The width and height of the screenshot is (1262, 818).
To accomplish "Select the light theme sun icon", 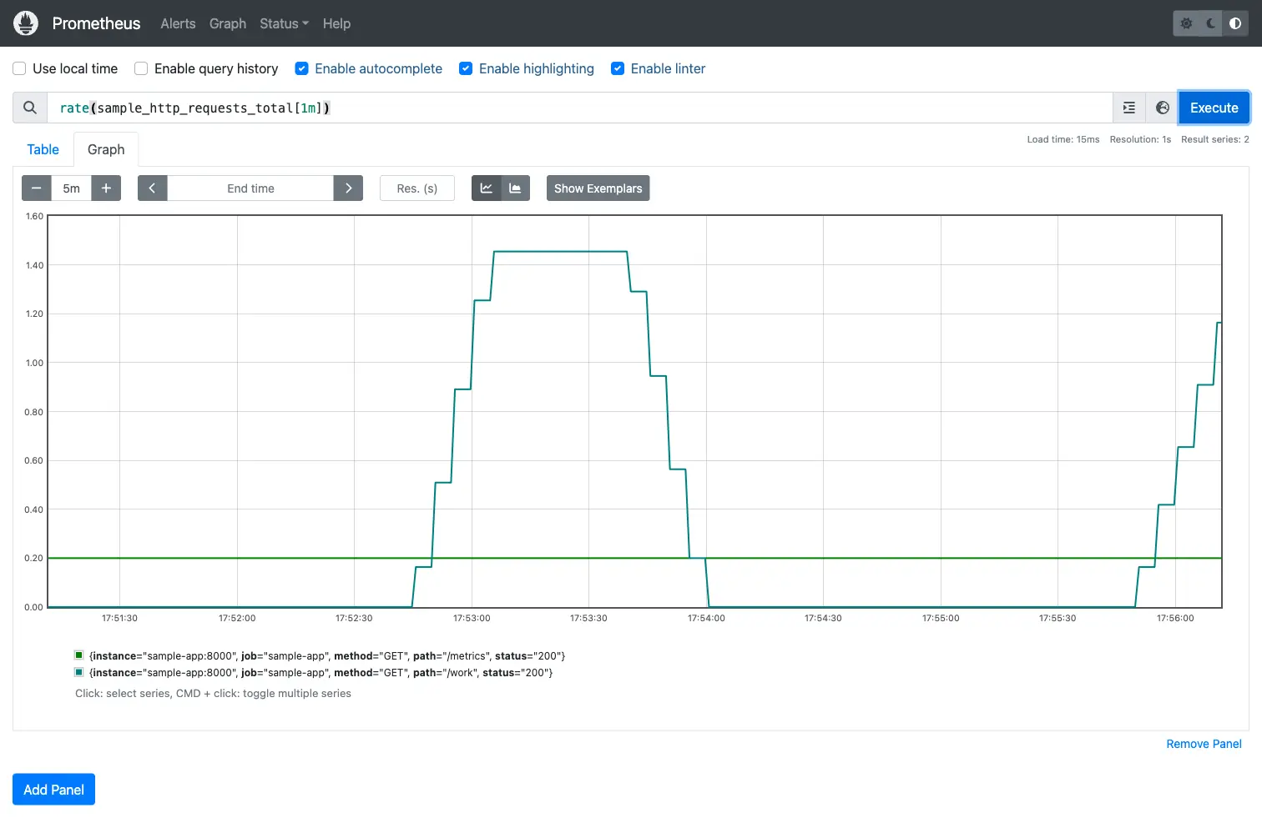I will click(x=1186, y=23).
